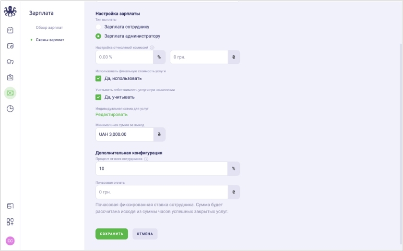
Task: Click the green "Сохранить" button
Action: [x=112, y=234]
